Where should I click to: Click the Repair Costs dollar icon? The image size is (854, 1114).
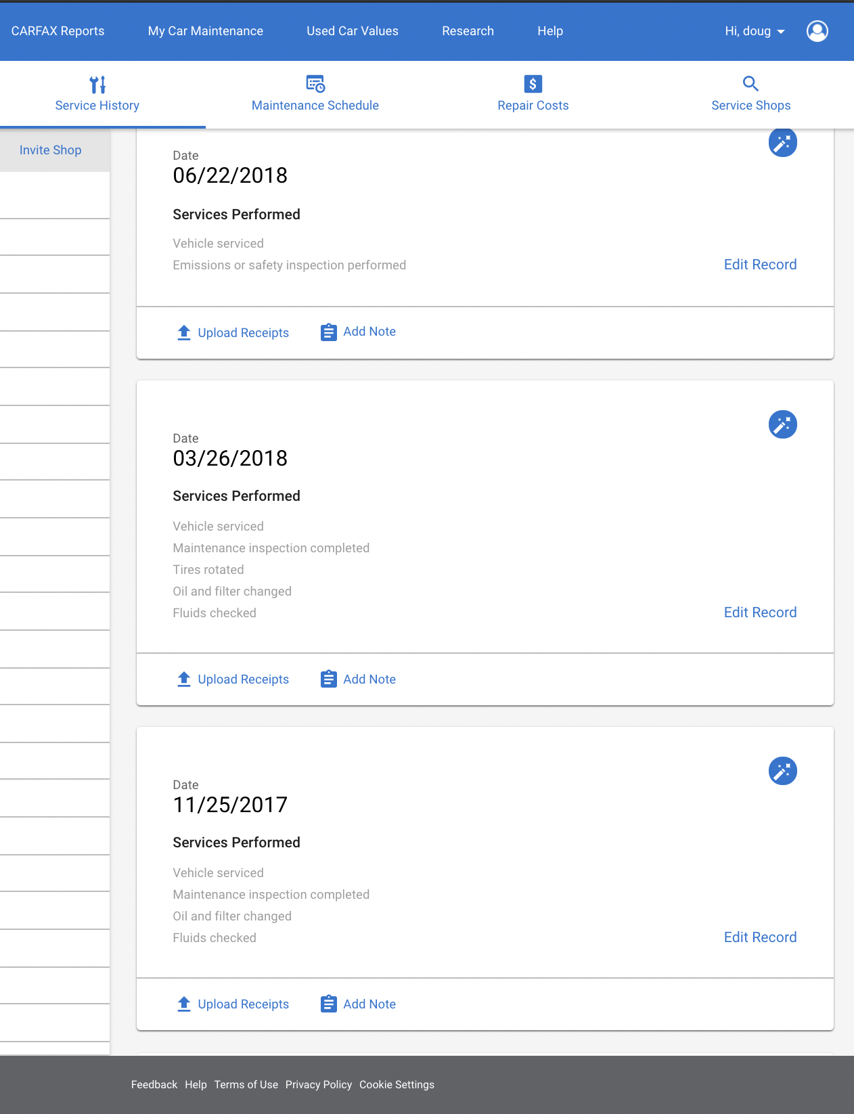tap(533, 84)
